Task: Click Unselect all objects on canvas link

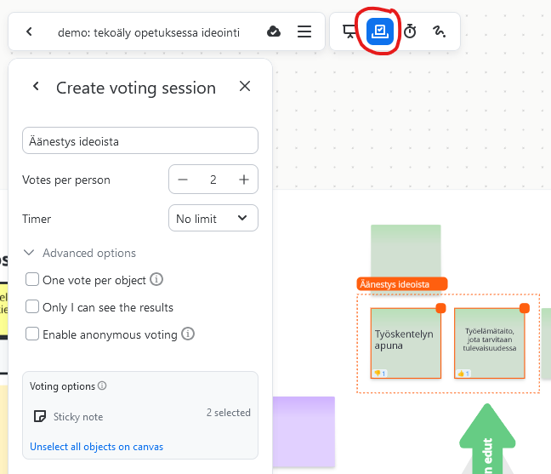Action: pos(96,447)
